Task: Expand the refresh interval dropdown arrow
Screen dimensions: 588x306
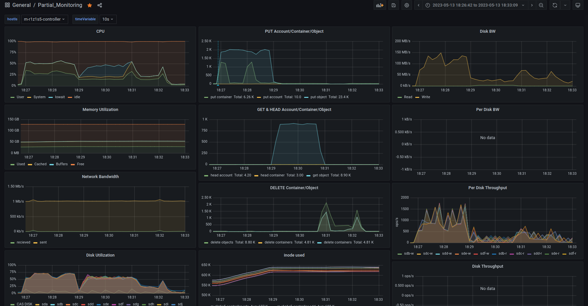Action: [x=565, y=5]
